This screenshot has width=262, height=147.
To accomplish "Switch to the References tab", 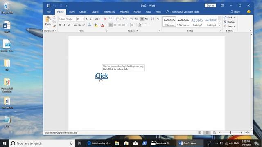I will point(109,12).
